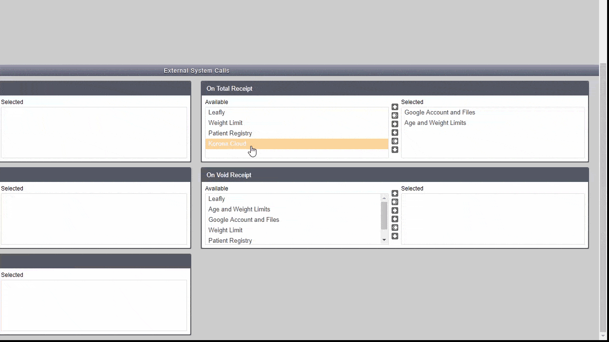Select Google Account and Files in Total Receipt selected list
609x342 pixels.
pos(492,113)
